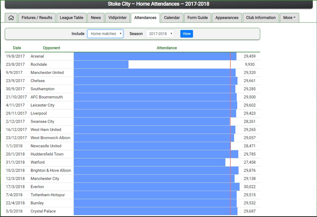Expand the More dropdown menu
Screen dimensions: 317x217
(x=289, y=18)
